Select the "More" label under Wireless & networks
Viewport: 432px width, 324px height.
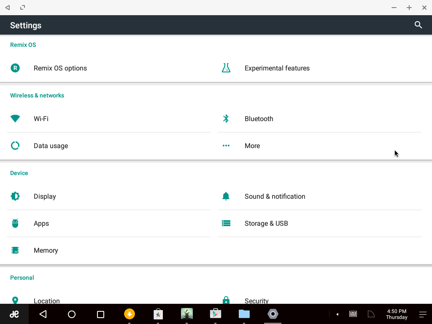252,146
